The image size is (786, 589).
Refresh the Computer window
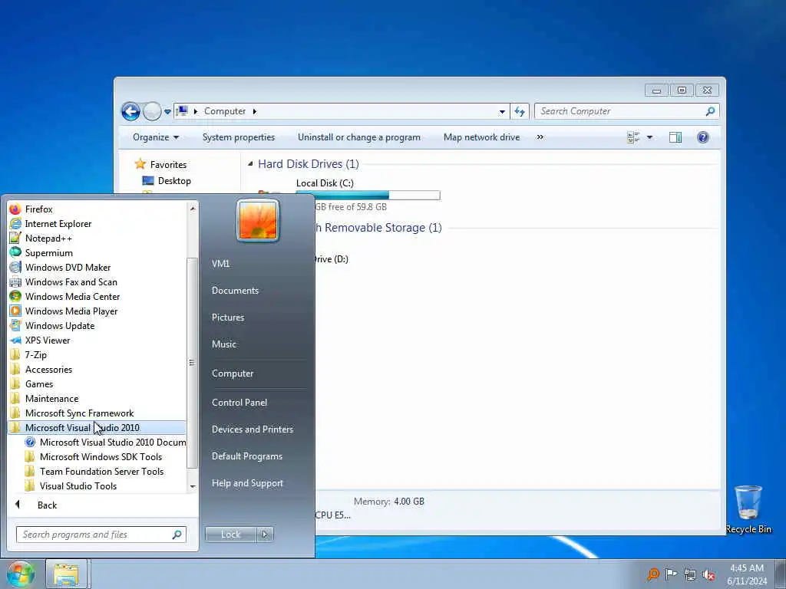[520, 112]
